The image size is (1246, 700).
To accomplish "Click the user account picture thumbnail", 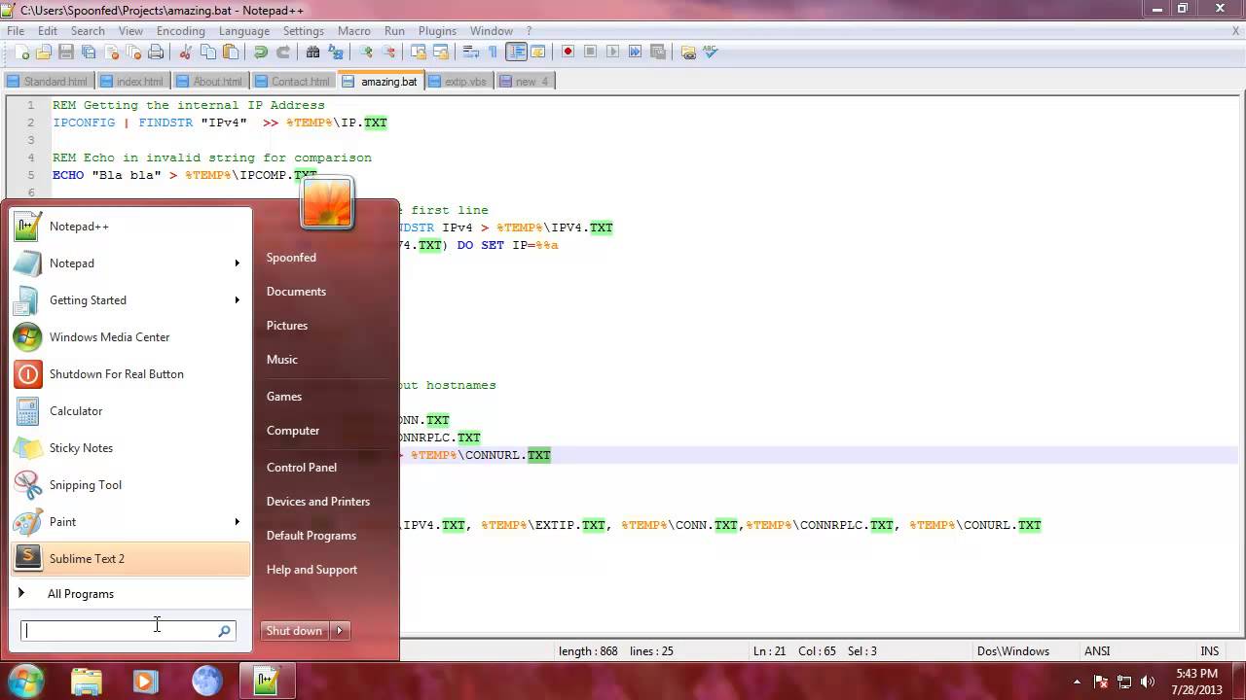I will tap(326, 203).
